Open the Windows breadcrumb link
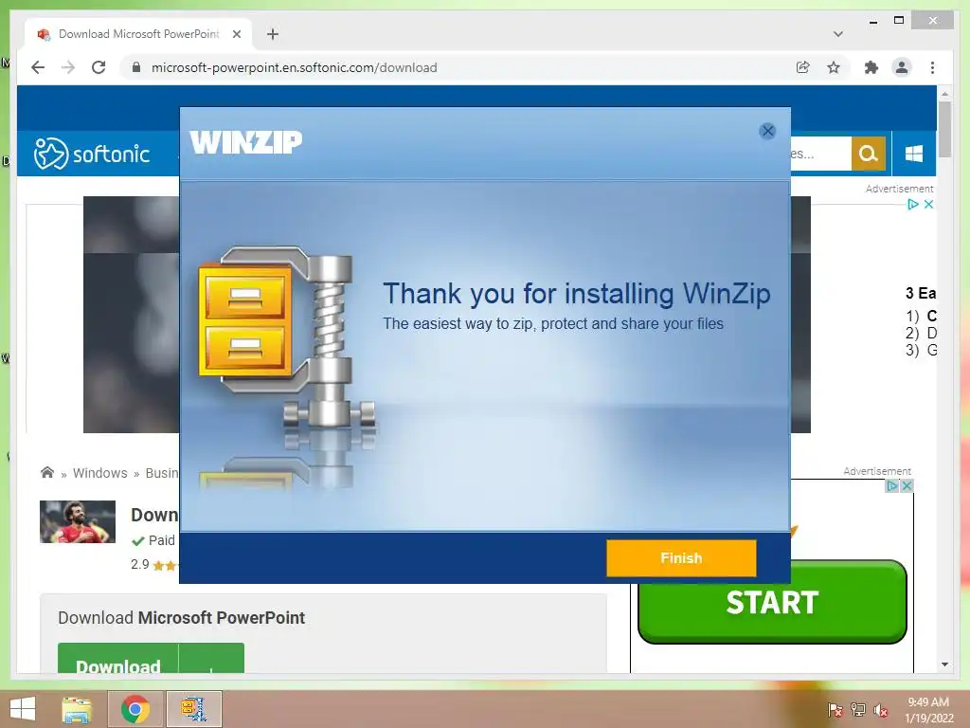 [x=100, y=473]
